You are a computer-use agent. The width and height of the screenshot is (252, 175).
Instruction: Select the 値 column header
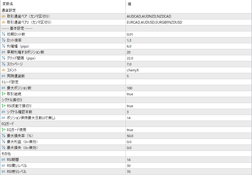[x=129, y=4]
